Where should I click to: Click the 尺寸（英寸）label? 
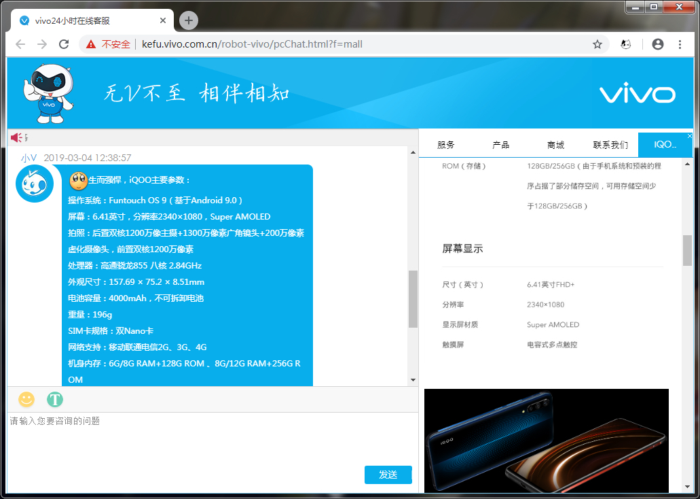point(463,284)
